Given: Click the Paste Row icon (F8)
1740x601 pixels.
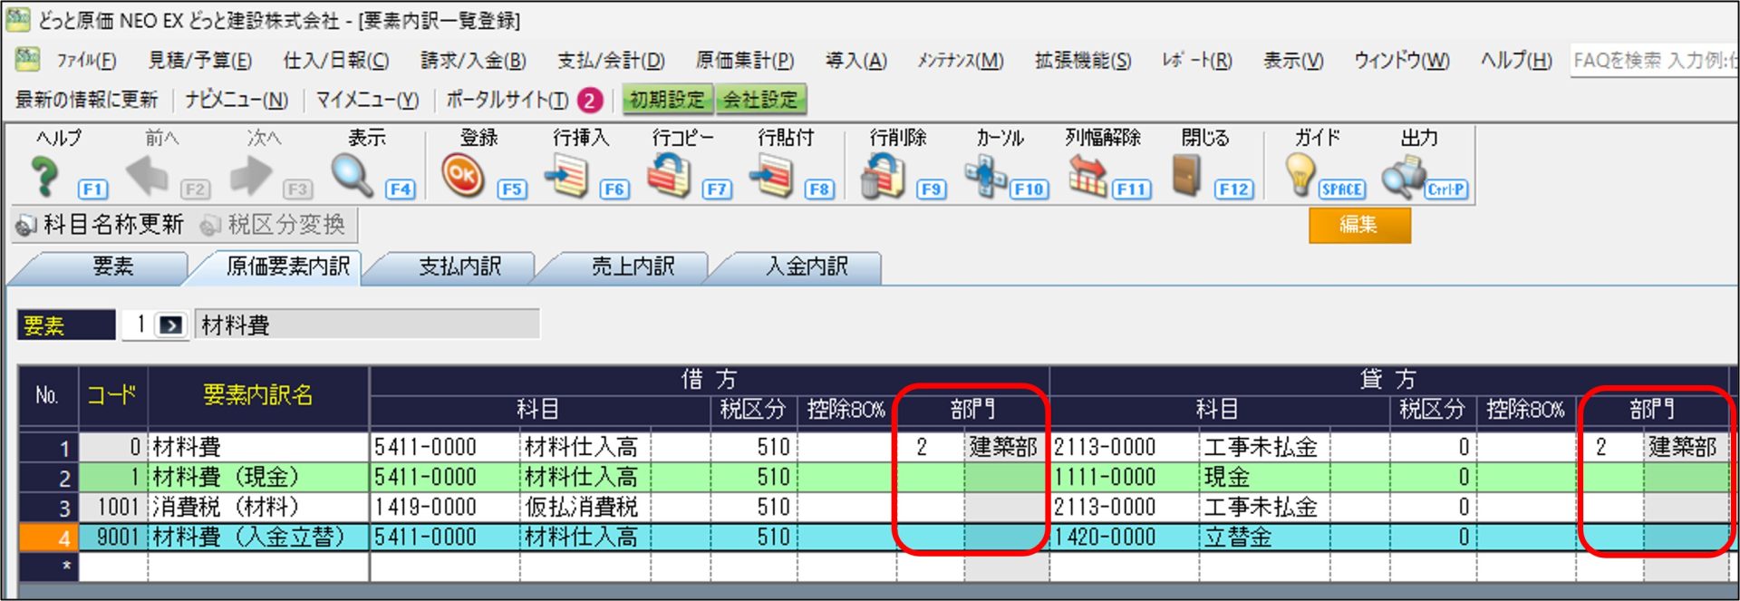Looking at the screenshot, I should click(771, 176).
